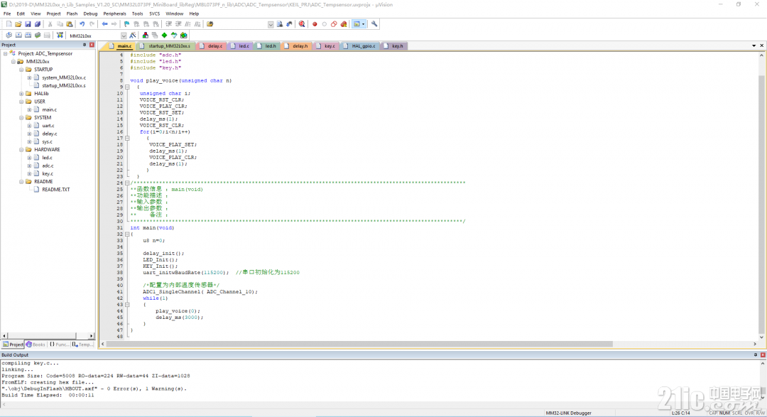The image size is (767, 417).
Task: Build the target with the Build icon
Action: tap(18, 36)
